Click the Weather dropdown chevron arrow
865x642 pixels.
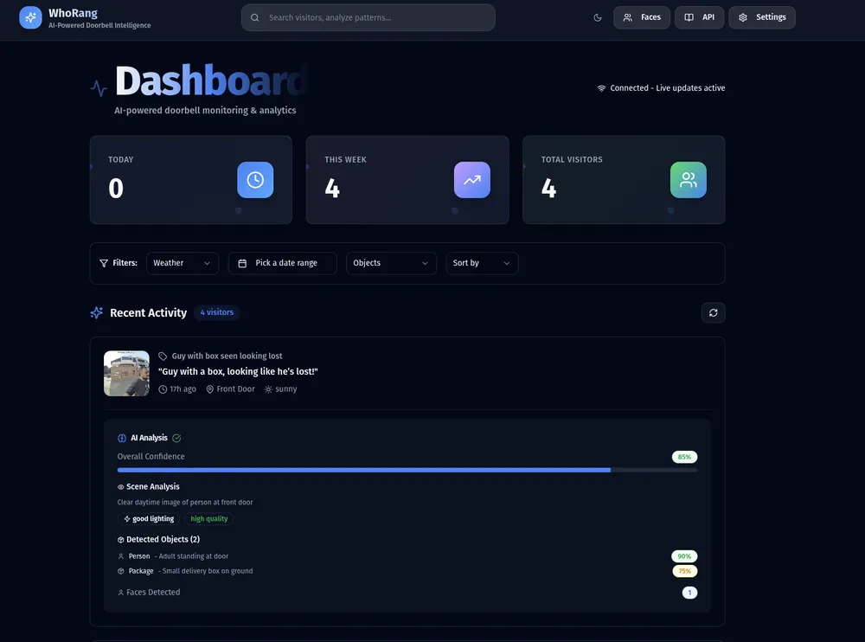click(207, 263)
